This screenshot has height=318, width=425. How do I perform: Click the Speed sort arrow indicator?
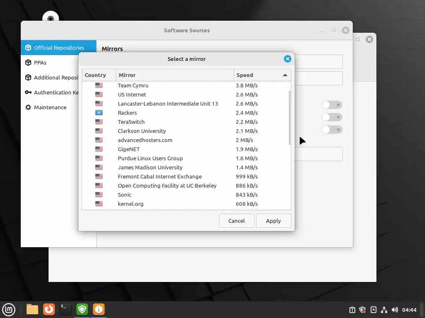(x=285, y=75)
